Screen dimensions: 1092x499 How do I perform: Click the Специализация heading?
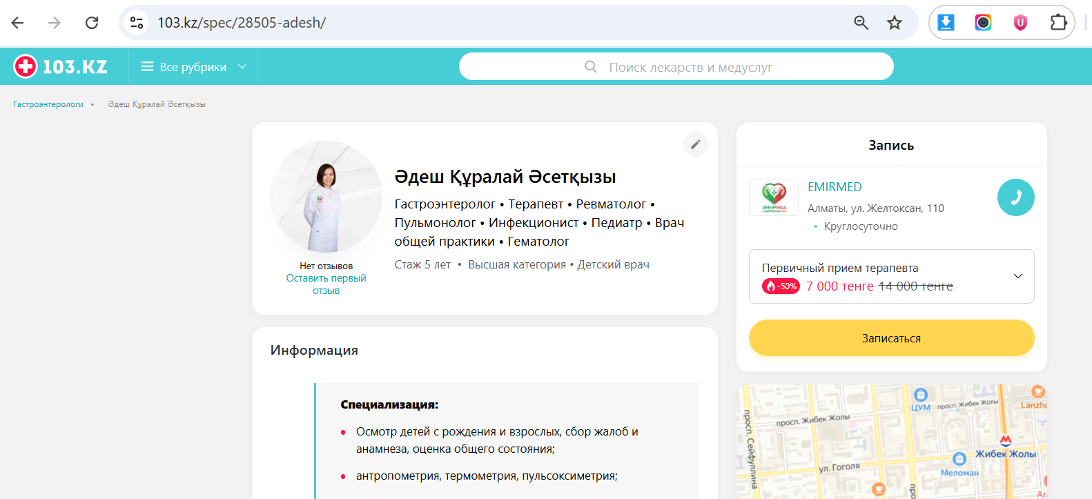pyautogui.click(x=389, y=404)
